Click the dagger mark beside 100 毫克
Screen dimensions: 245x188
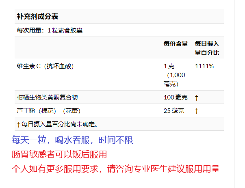pyautogui.click(x=197, y=98)
